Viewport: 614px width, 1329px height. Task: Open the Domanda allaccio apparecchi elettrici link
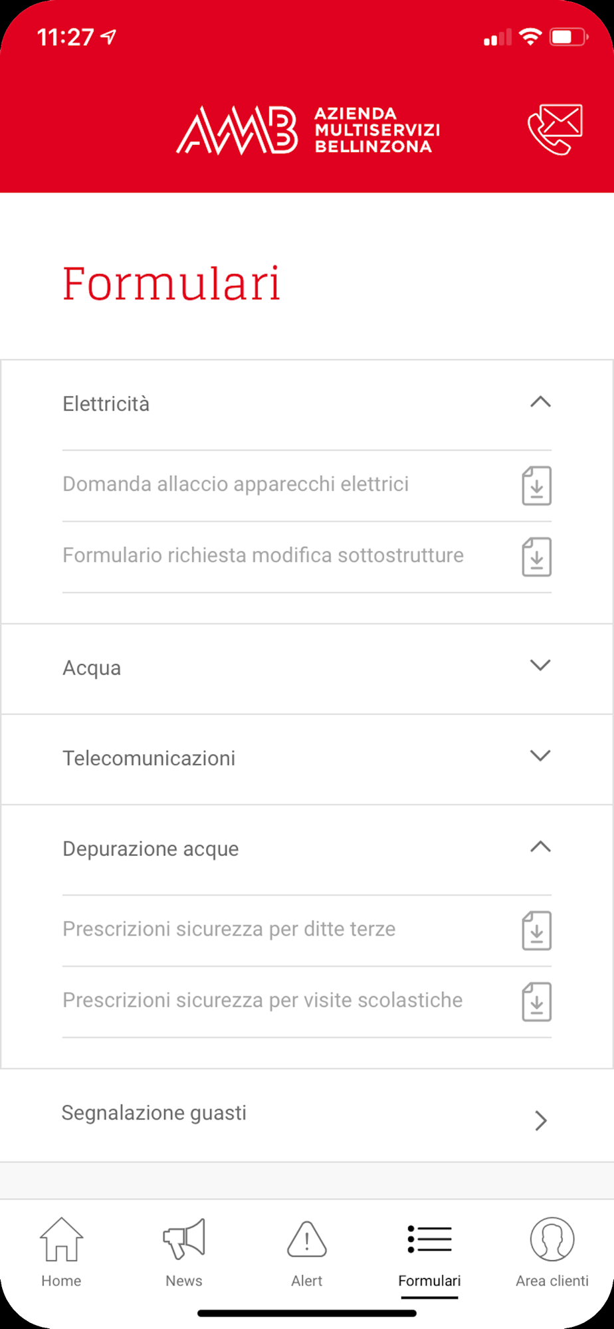(x=236, y=484)
